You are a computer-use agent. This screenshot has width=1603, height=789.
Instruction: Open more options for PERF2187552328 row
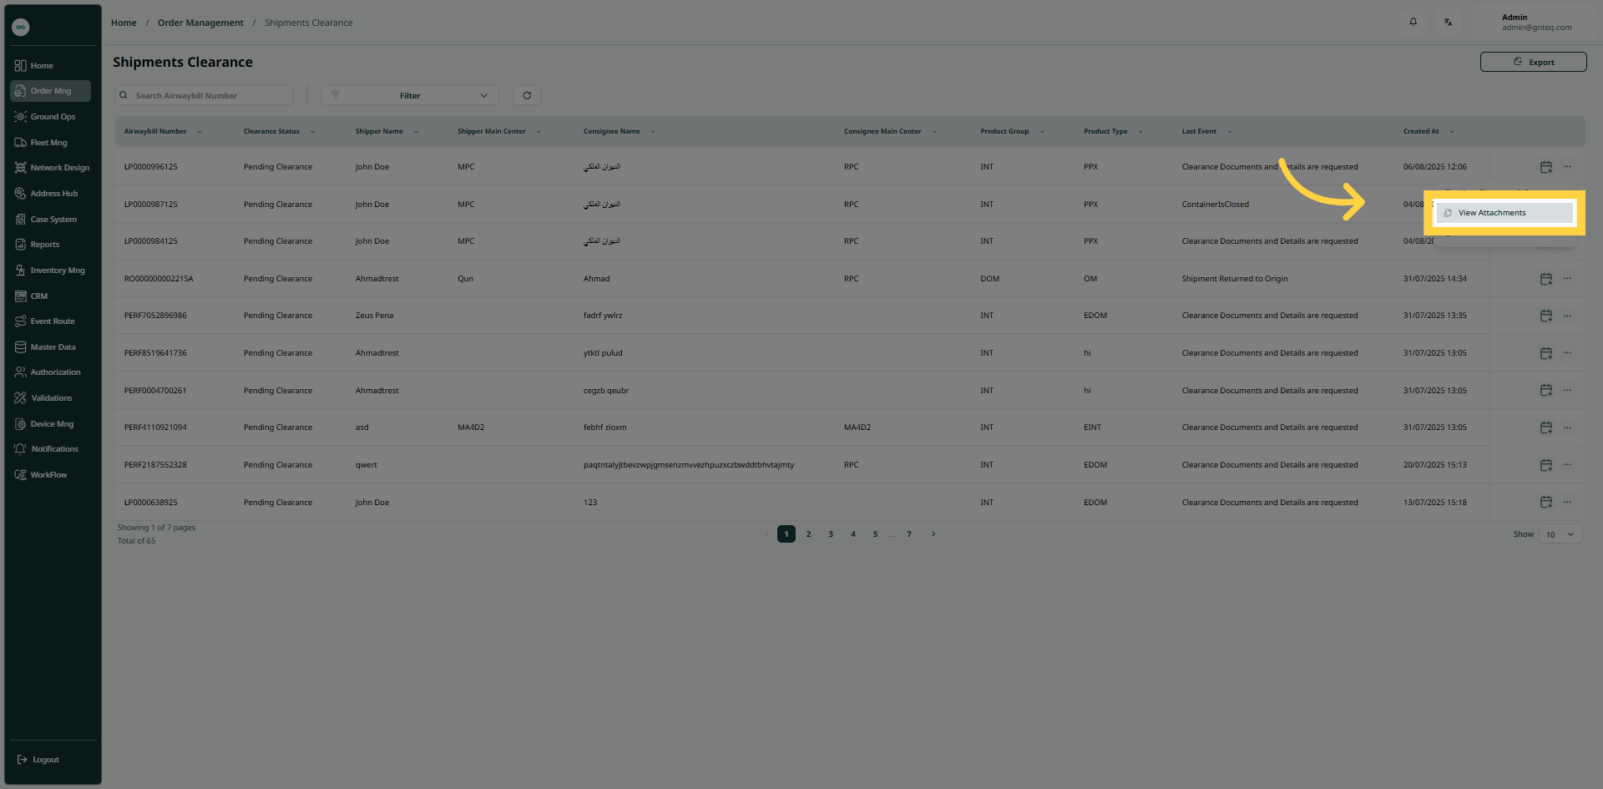coord(1567,465)
